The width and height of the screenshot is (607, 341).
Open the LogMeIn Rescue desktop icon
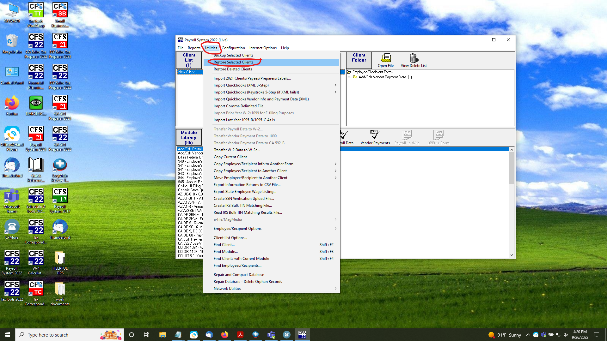[x=60, y=170]
